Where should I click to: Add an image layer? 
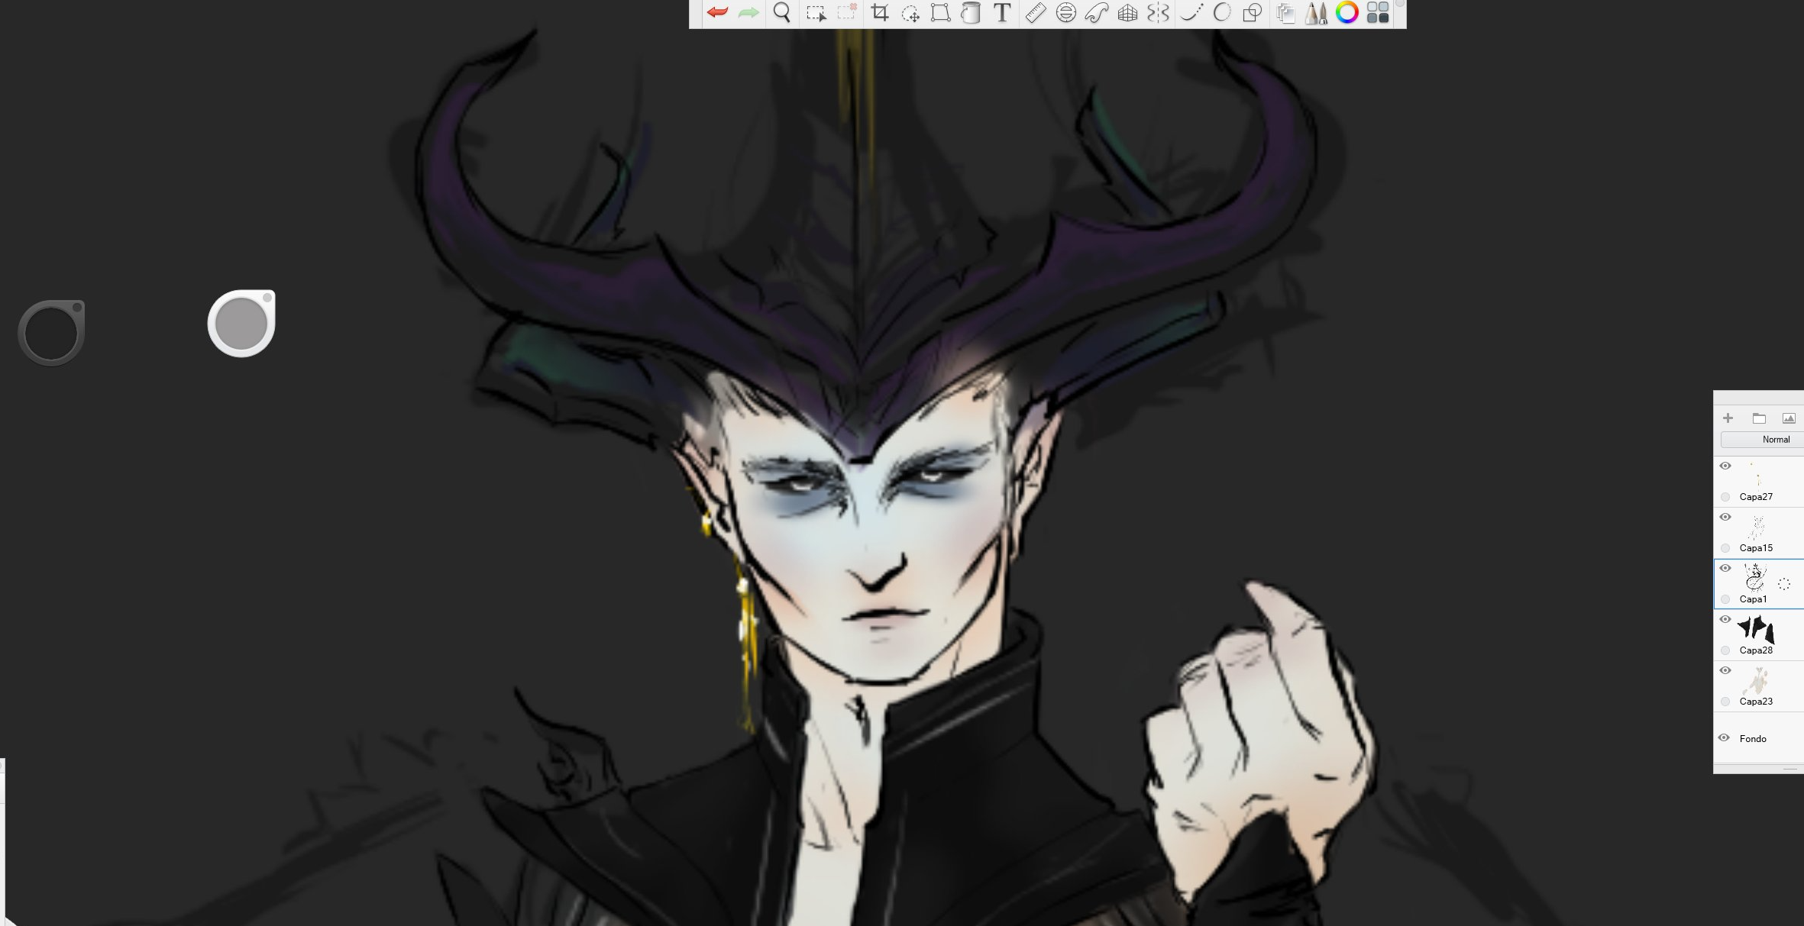pyautogui.click(x=1789, y=418)
